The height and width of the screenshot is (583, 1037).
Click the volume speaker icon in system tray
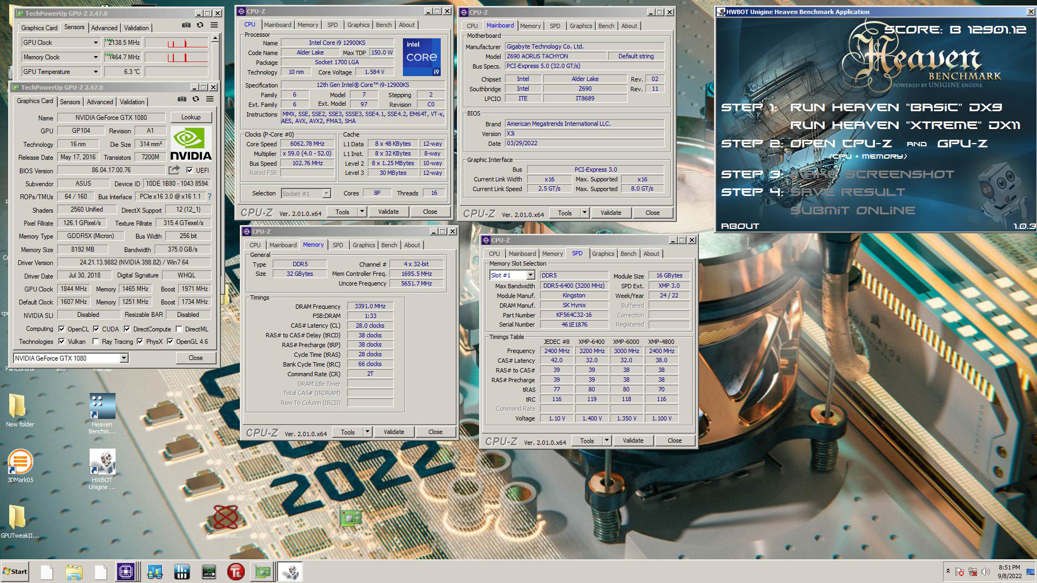(986, 572)
